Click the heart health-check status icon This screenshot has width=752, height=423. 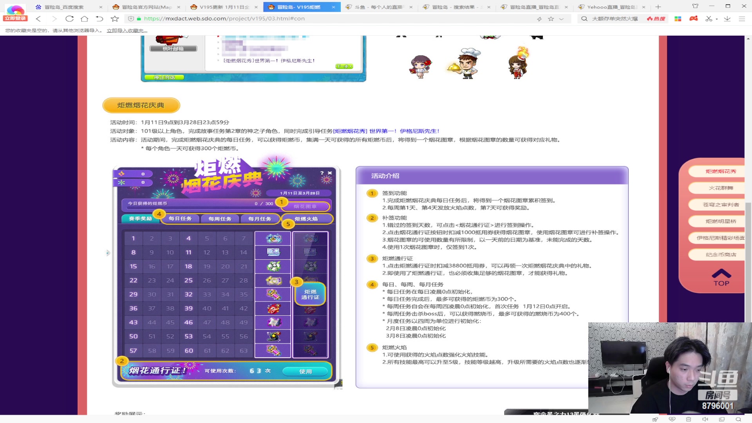coord(672,419)
